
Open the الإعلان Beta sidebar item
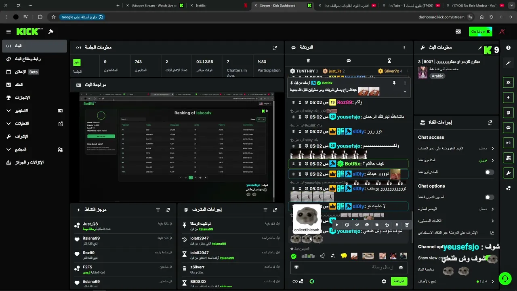click(x=34, y=72)
